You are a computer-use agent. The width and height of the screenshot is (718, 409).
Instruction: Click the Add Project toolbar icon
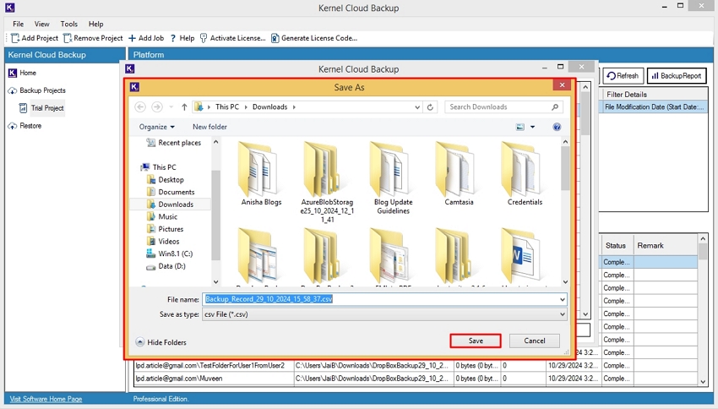pos(14,38)
